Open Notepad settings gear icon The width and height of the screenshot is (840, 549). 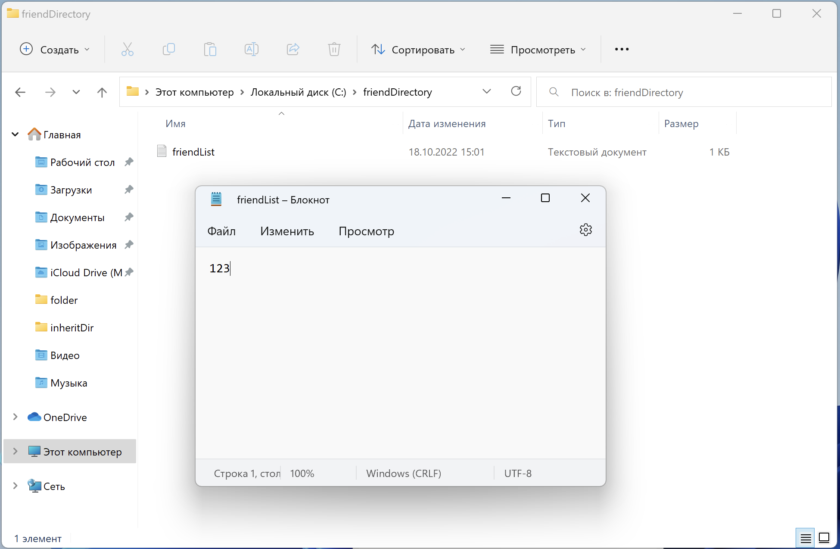click(x=585, y=230)
